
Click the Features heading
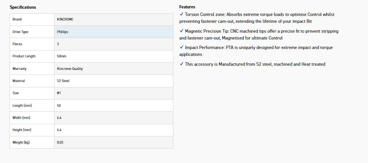[x=187, y=7]
